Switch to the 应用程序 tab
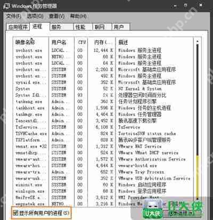The height and width of the screenshot is (220, 213). 18,27
